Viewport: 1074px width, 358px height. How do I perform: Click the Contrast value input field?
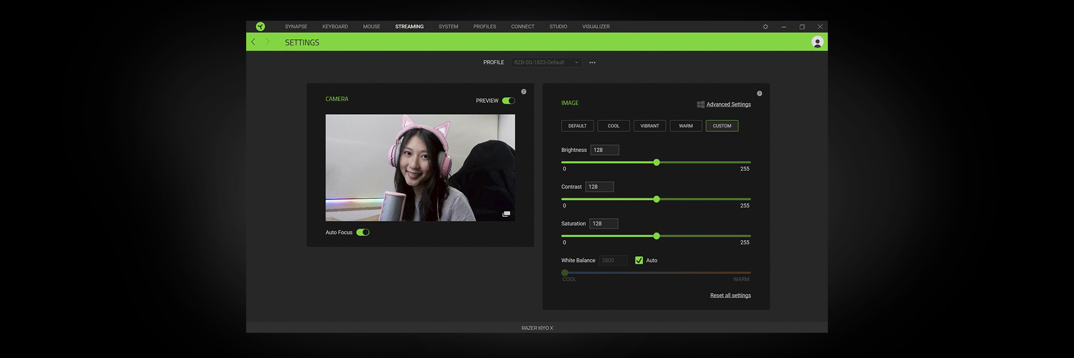[599, 187]
